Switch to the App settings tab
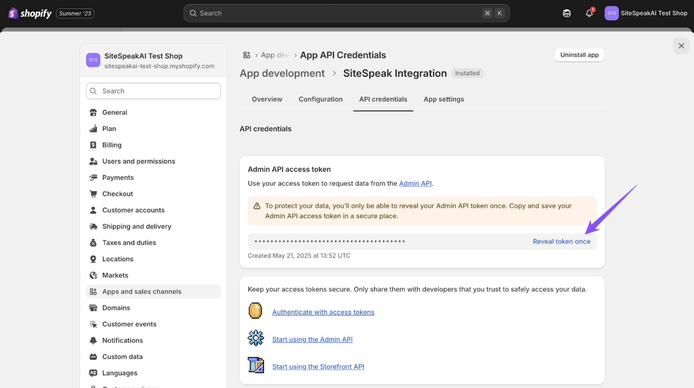 pos(444,99)
